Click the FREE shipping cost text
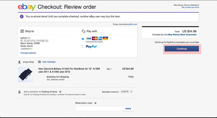 coord(131,77)
